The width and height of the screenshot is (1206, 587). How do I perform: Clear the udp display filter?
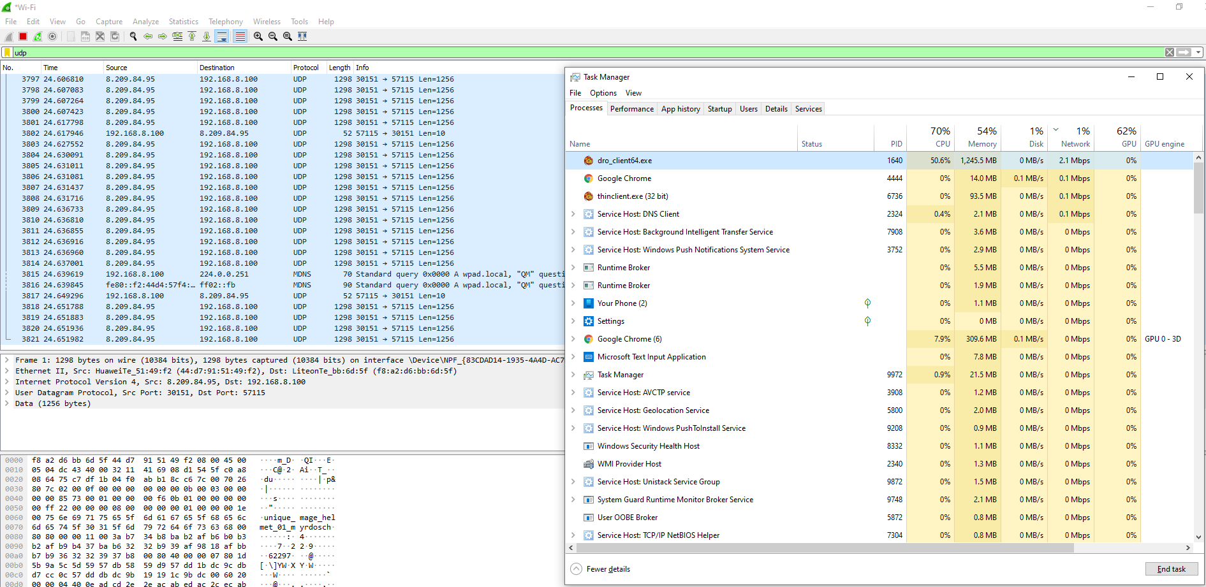pyautogui.click(x=1170, y=52)
